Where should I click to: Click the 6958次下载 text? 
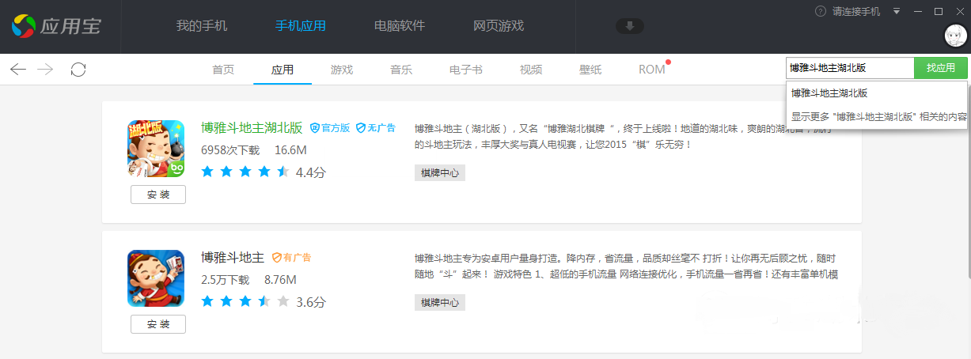point(230,149)
